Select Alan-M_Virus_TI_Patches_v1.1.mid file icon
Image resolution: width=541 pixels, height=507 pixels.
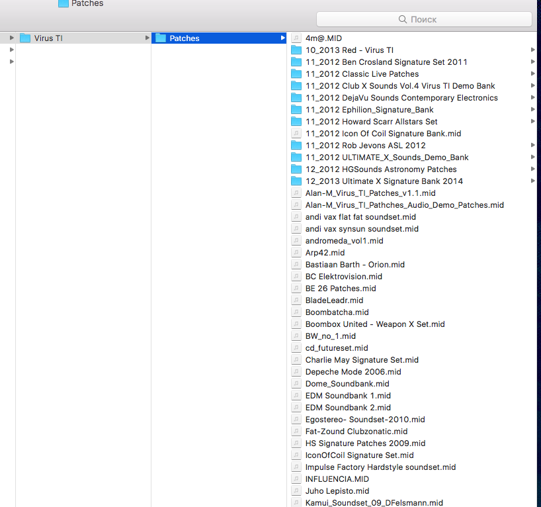pyautogui.click(x=296, y=193)
